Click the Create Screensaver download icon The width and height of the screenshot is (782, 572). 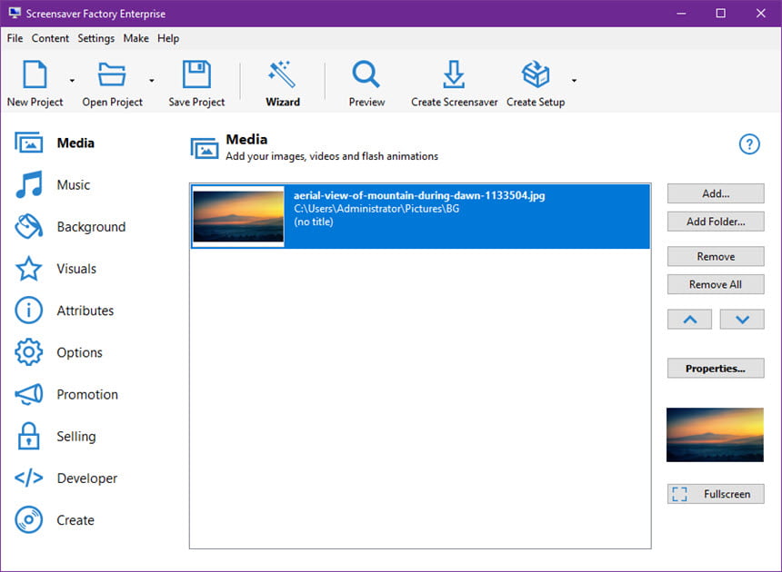click(x=454, y=74)
